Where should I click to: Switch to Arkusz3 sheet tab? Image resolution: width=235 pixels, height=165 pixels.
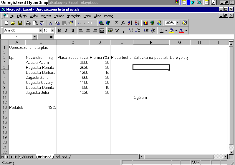(61, 157)
